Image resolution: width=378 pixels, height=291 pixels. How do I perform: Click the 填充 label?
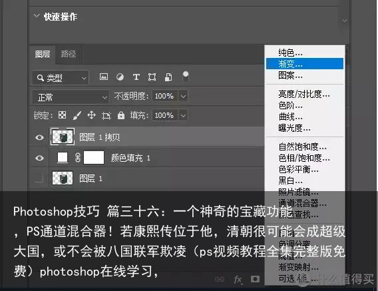pyautogui.click(x=139, y=115)
